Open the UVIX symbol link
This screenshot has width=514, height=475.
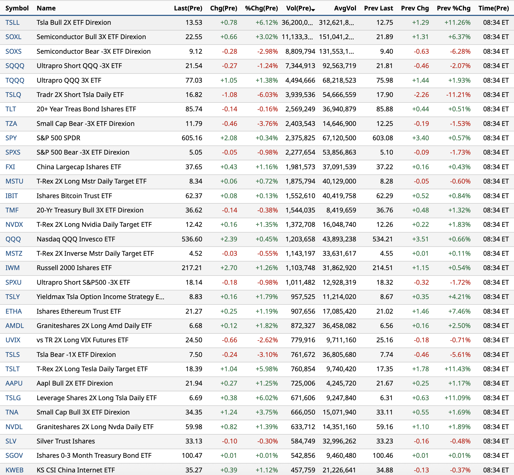tap(13, 340)
